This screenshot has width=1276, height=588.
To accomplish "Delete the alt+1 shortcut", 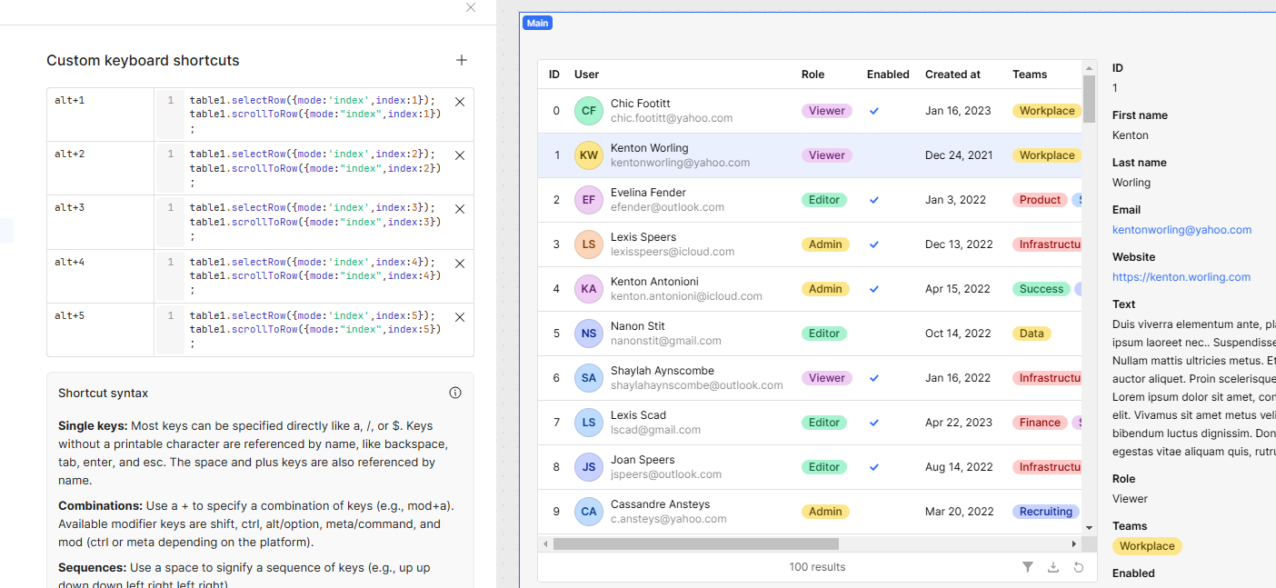I will click(x=460, y=102).
